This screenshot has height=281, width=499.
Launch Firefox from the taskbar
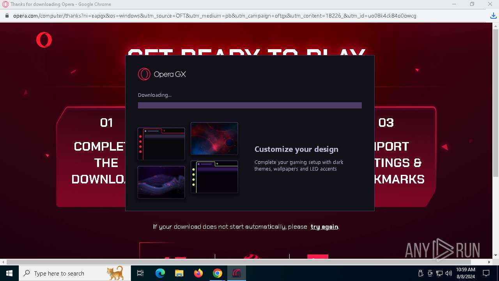(x=198, y=273)
